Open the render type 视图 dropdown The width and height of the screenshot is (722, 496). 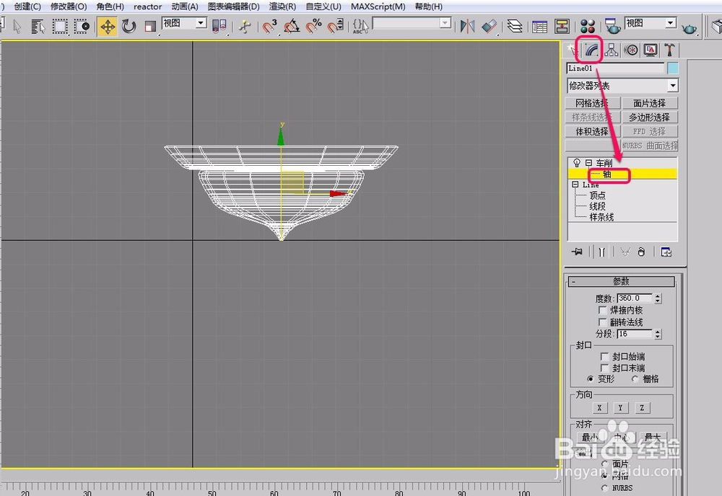coord(651,23)
